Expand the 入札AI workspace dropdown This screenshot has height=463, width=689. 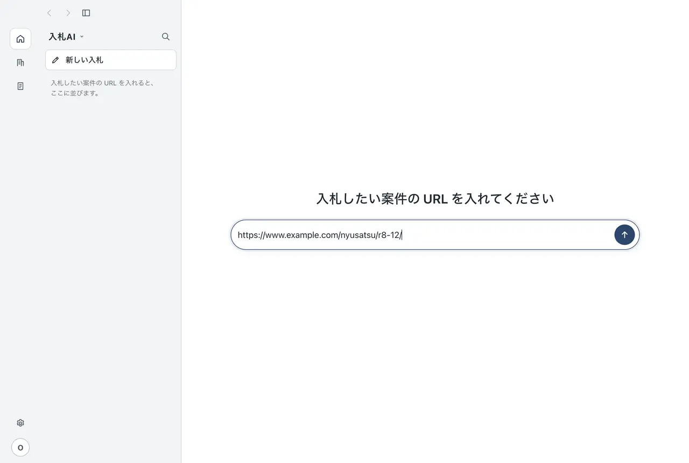66,37
